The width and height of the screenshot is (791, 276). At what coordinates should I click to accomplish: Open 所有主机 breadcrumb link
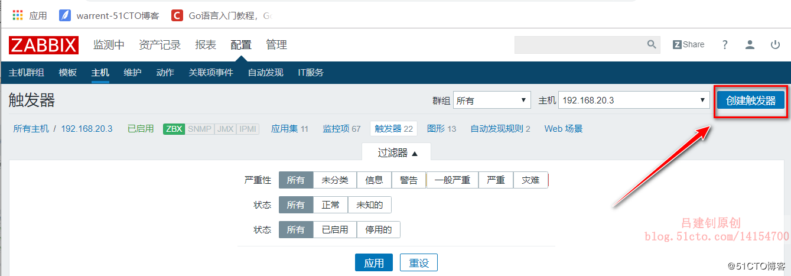tap(31, 128)
